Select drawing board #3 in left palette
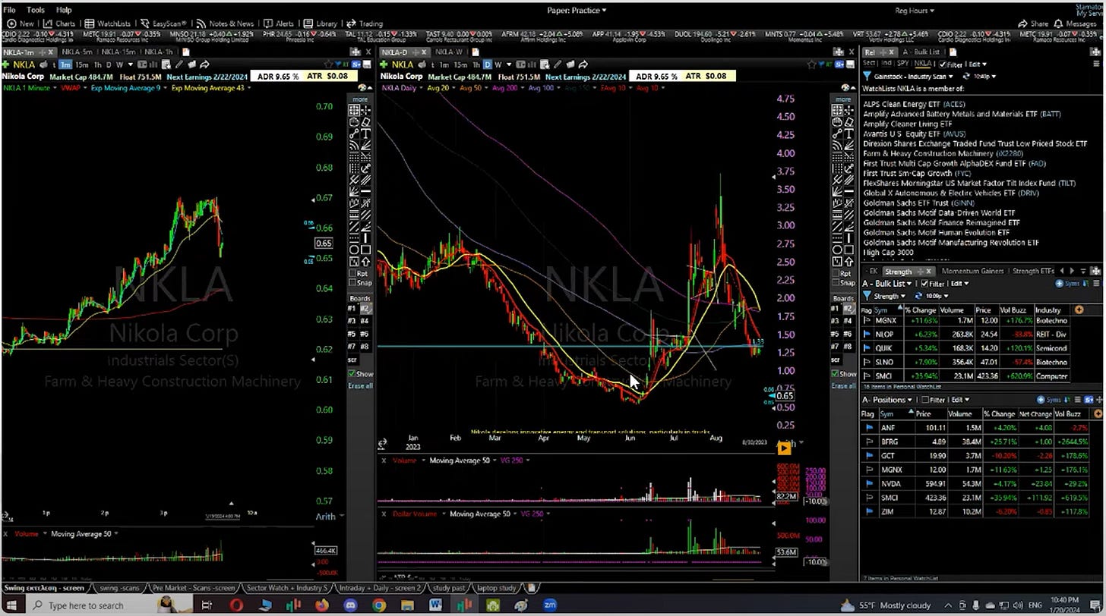This screenshot has height=616, width=1106. pyautogui.click(x=352, y=321)
